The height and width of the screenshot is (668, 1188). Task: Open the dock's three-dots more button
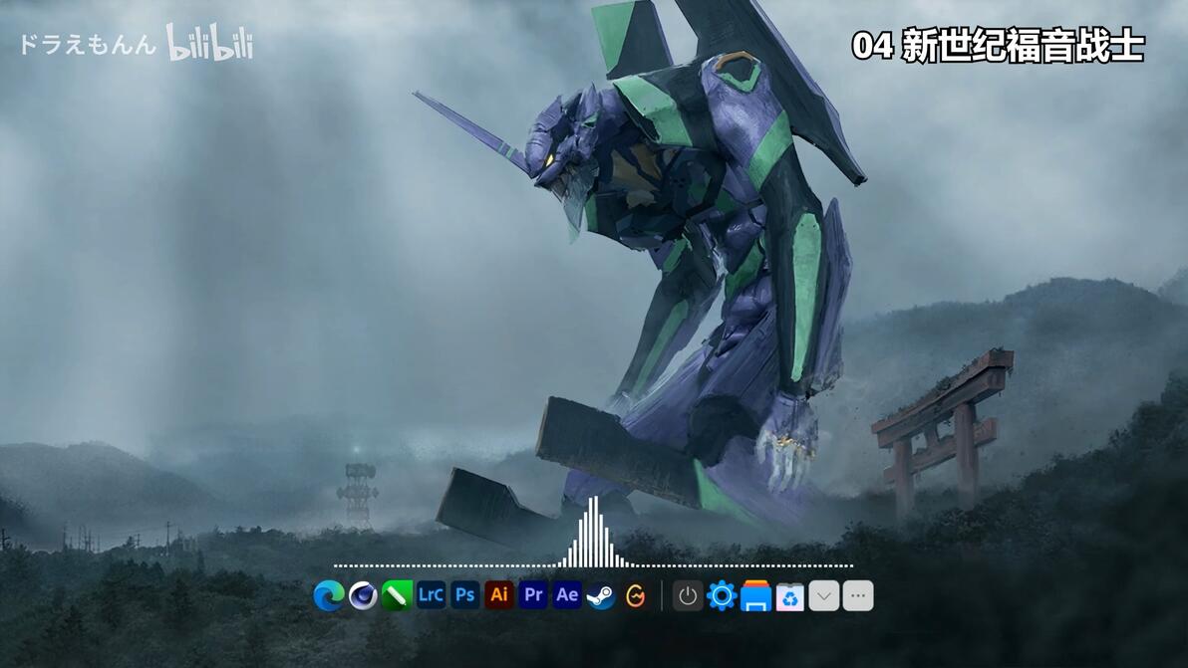point(858,596)
